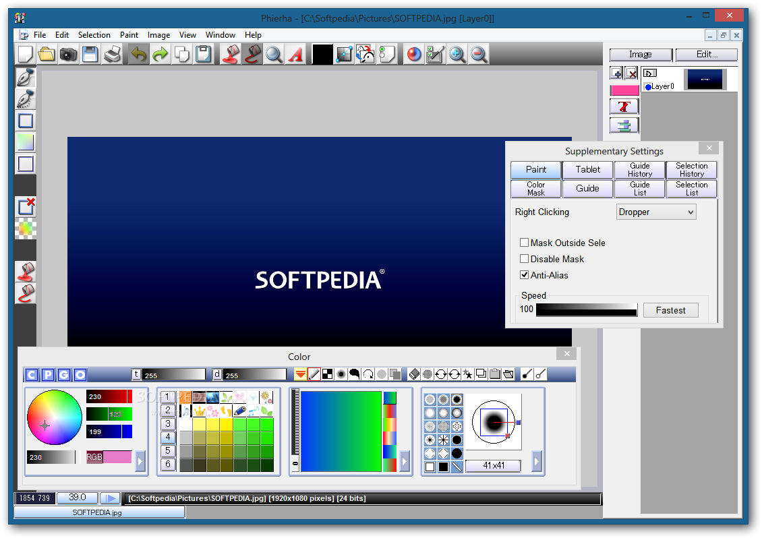Expand the brush shape section arrow
The width and height of the screenshot is (762, 538).
click(537, 461)
